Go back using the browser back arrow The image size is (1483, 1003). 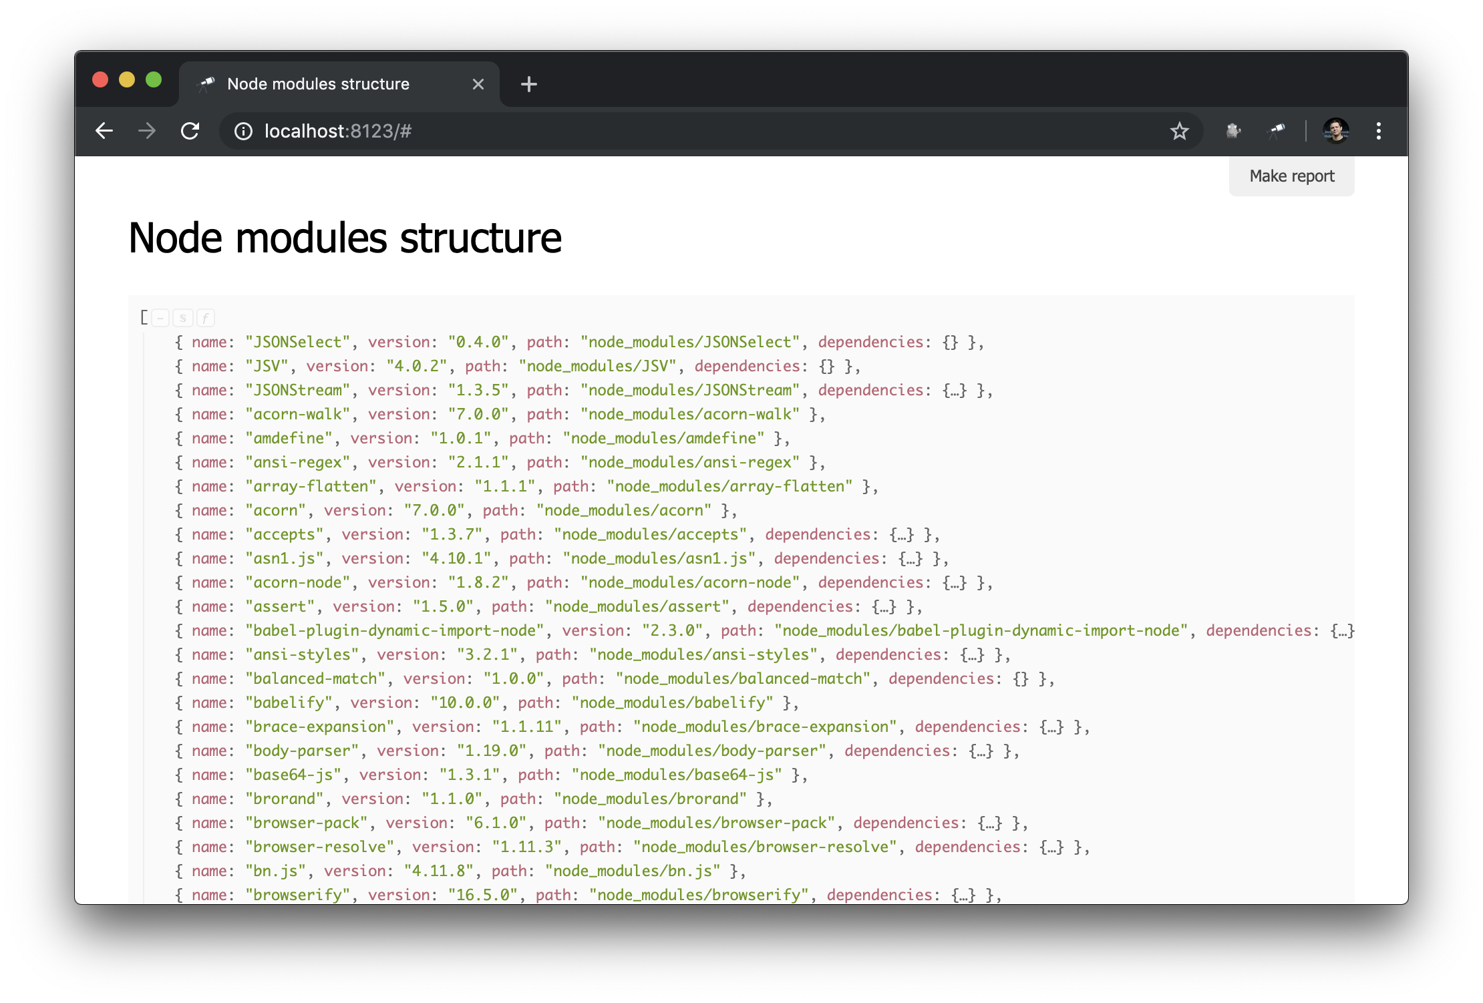coord(104,131)
